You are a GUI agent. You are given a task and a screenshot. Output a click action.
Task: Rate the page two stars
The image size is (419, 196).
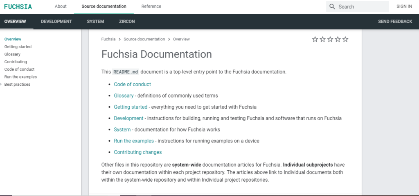(322, 39)
